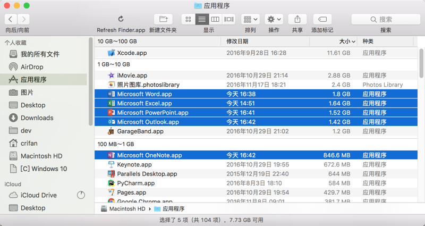
Task: Select Microsoft Excel.app file name
Action: (144, 103)
